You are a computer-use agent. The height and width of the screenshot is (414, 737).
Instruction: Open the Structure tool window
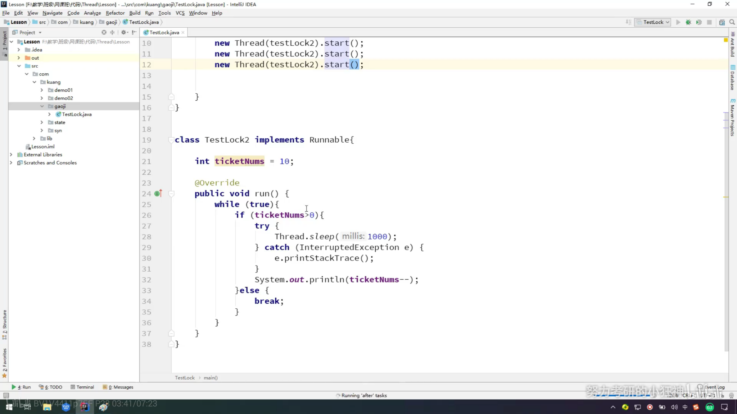click(x=4, y=325)
